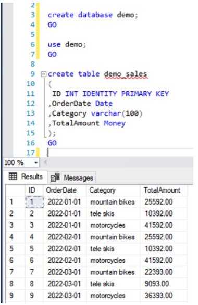The height and width of the screenshot is (305, 198).
Task: Collapse the create table code block
Action: [x=44, y=74]
